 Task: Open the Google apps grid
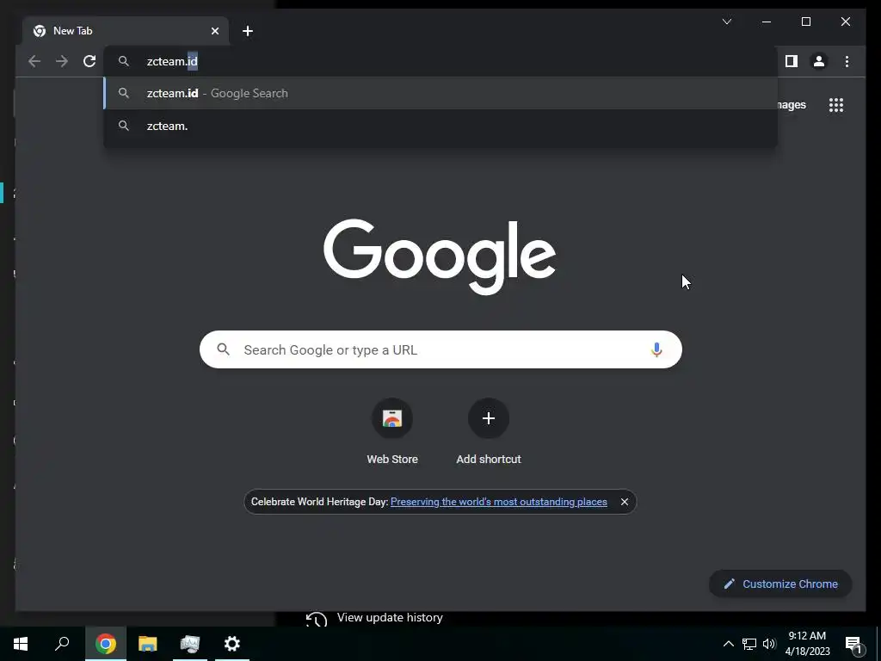tap(836, 105)
